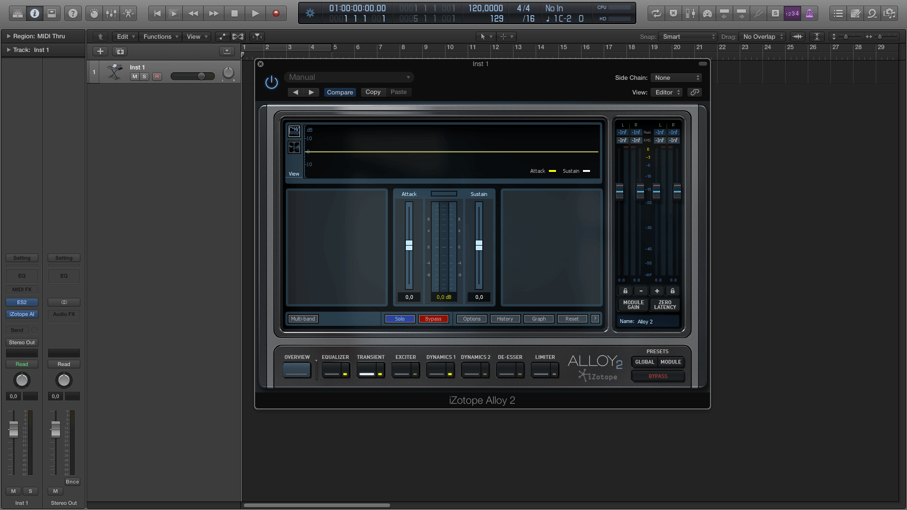Toggle Cycle mode icon

pos(656,14)
